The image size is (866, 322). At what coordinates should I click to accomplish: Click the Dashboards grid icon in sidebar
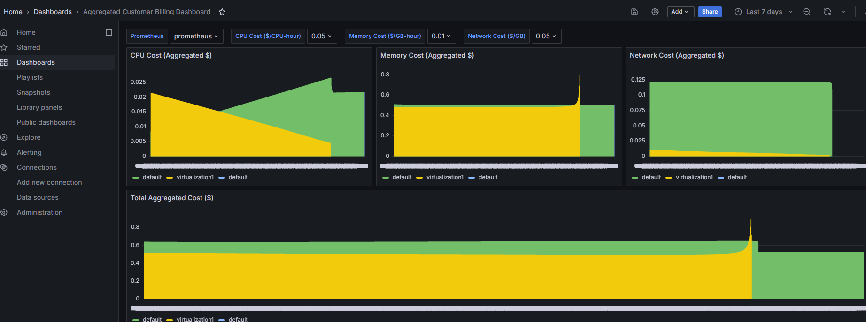[x=4, y=62]
